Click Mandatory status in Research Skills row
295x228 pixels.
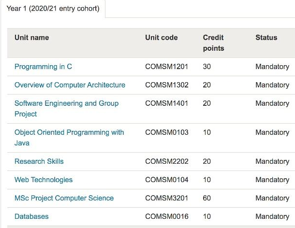click(x=272, y=161)
